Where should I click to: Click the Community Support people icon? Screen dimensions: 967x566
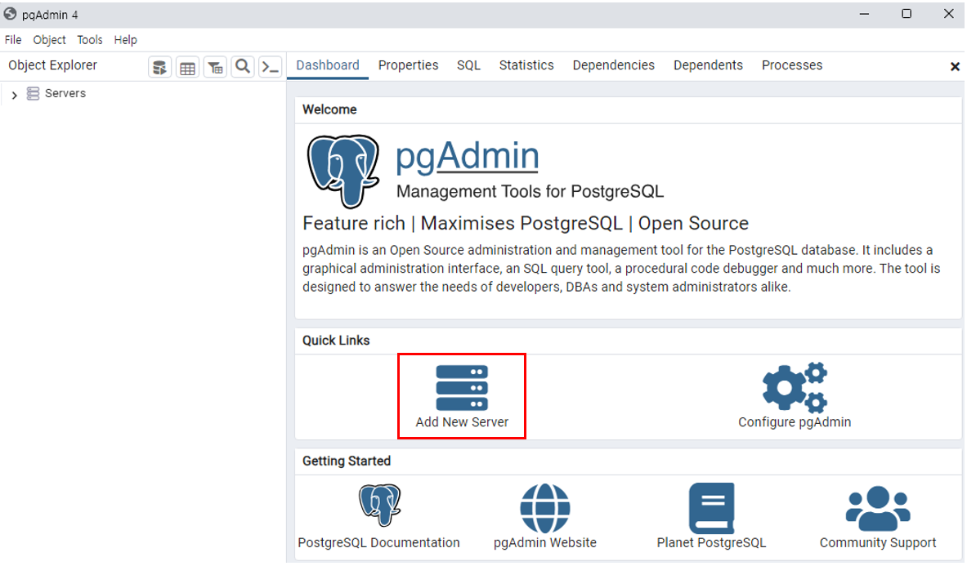coord(878,509)
